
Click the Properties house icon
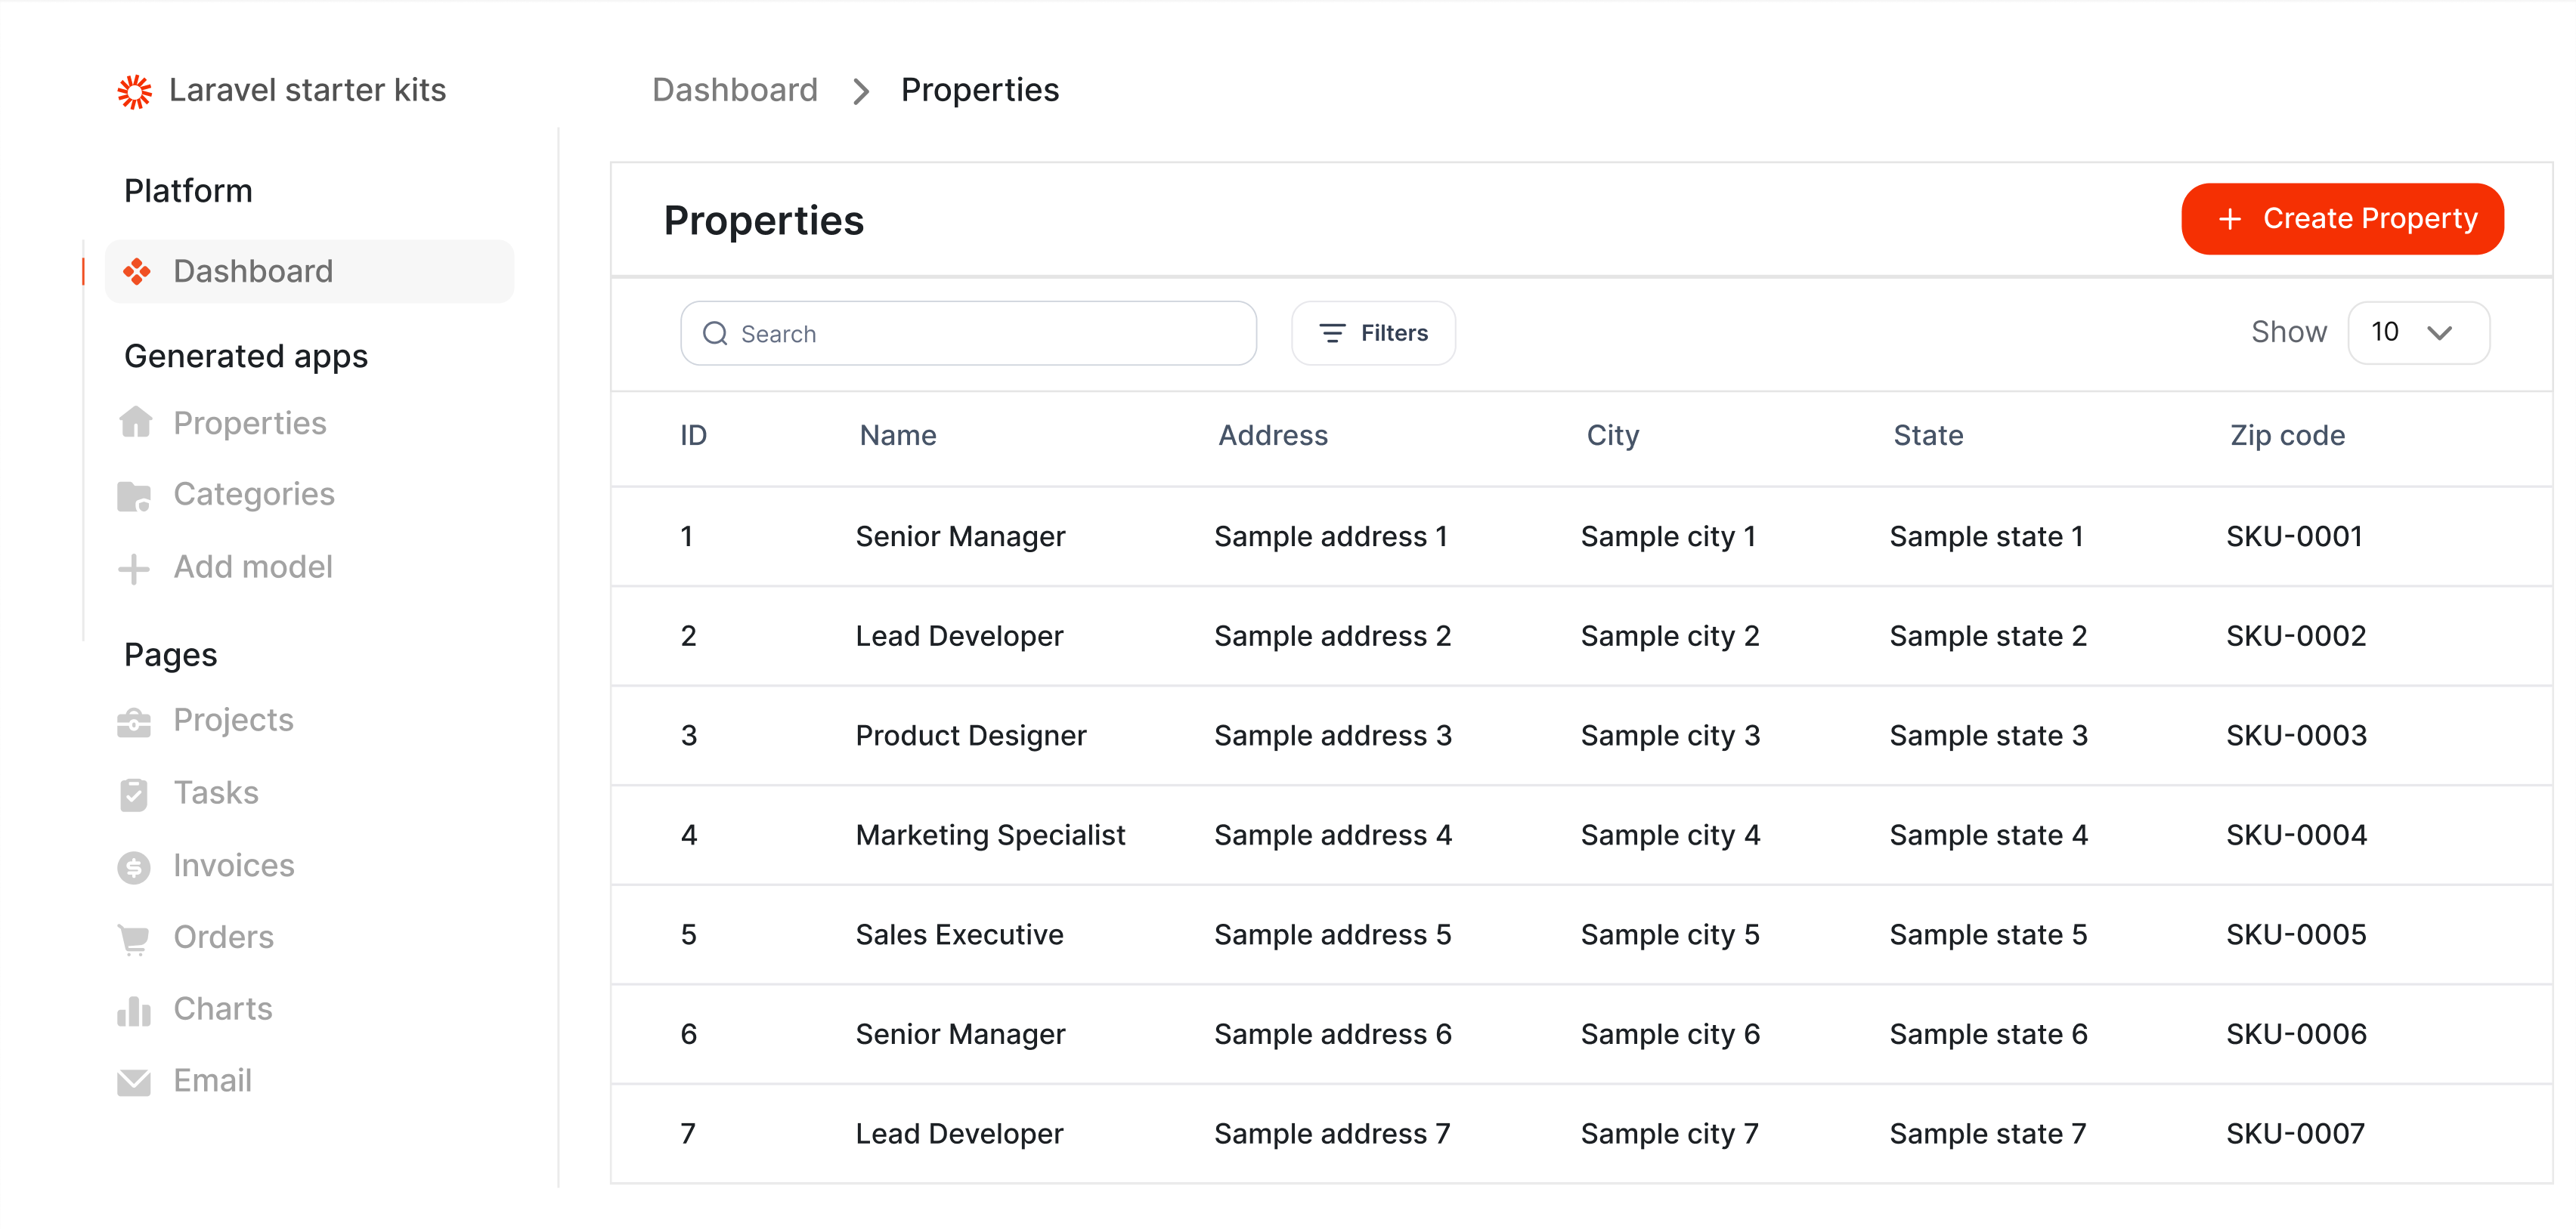pyautogui.click(x=135, y=423)
